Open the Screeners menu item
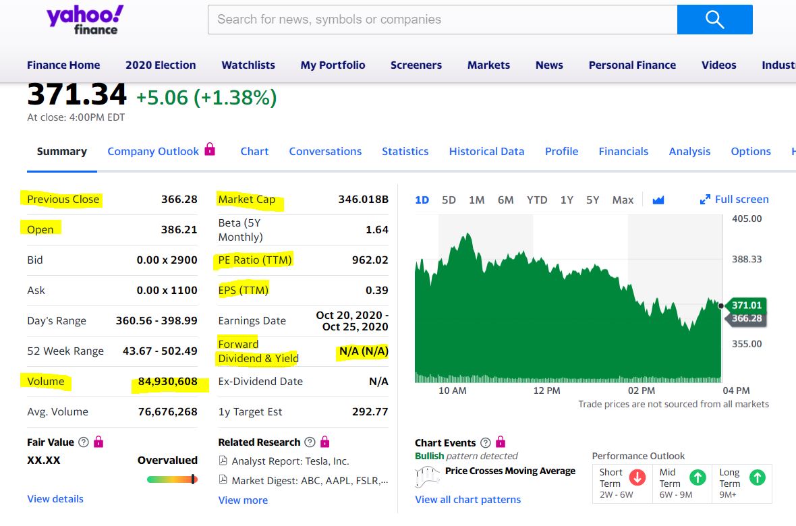Viewport: 796px width, 526px height. [x=416, y=65]
